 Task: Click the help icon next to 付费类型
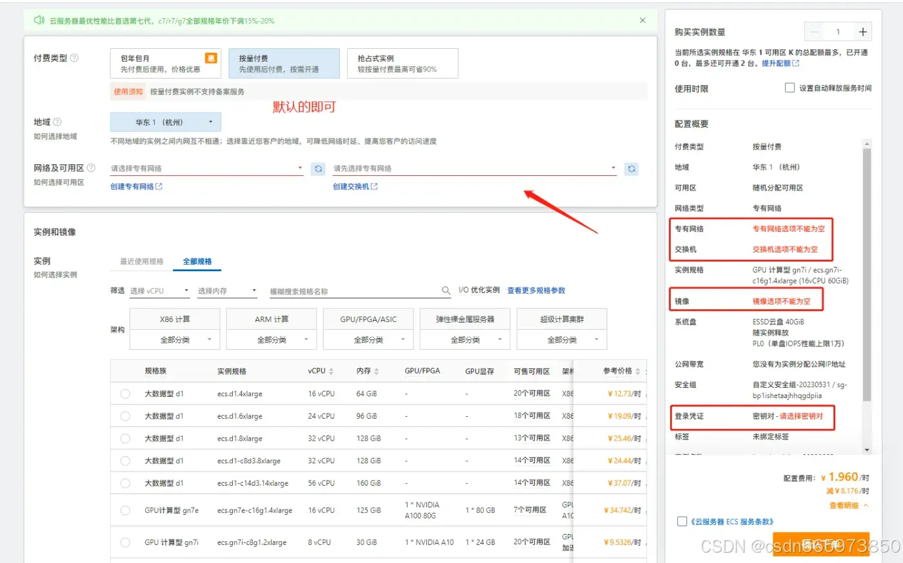coord(74,58)
